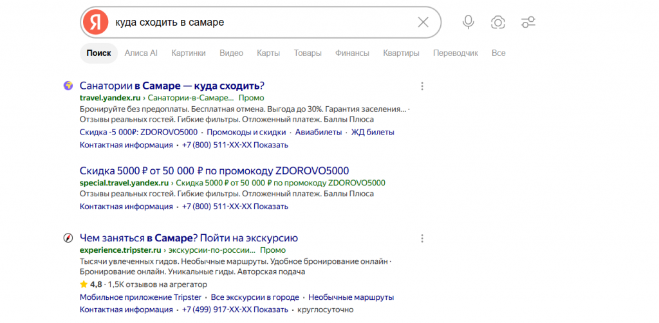Open the Скидка -5 000₽: ZDOROVO5000 sitelink
This screenshot has height=323, width=659.
(x=138, y=133)
